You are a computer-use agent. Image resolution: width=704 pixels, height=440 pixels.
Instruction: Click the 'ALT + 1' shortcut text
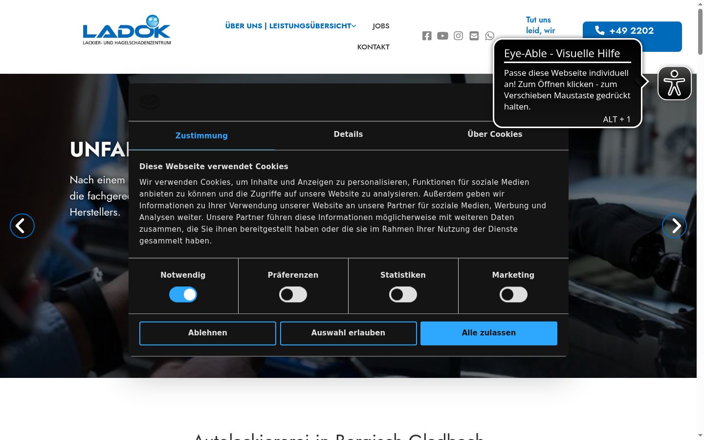[x=616, y=119]
